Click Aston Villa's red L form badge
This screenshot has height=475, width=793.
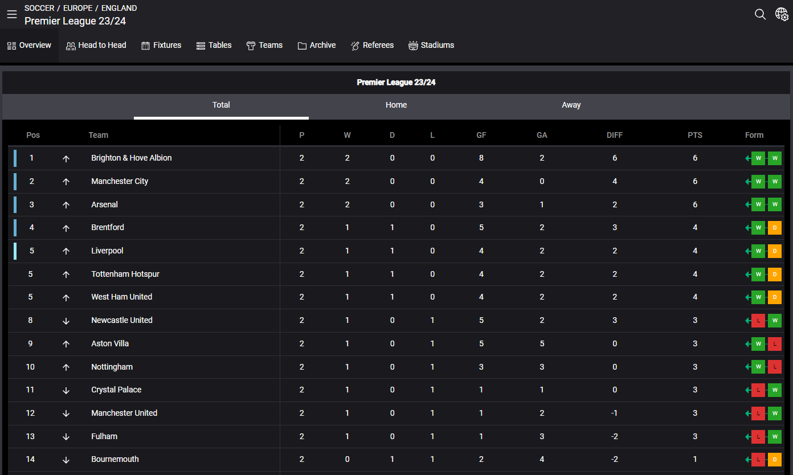tap(775, 344)
